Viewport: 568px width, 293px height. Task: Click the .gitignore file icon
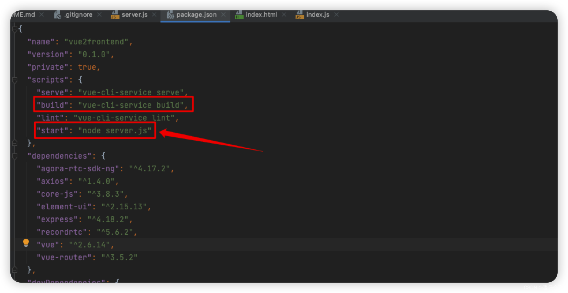pos(57,15)
